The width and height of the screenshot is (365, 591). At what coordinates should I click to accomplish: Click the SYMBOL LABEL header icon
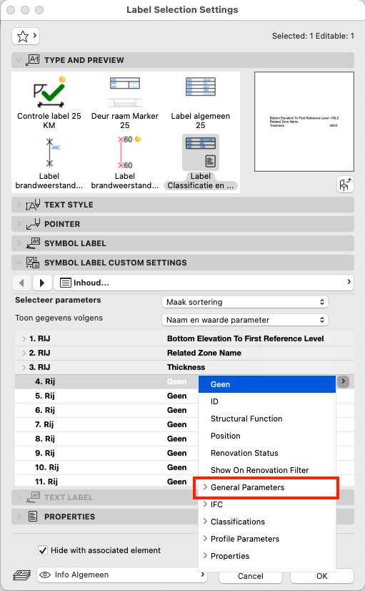(33, 243)
